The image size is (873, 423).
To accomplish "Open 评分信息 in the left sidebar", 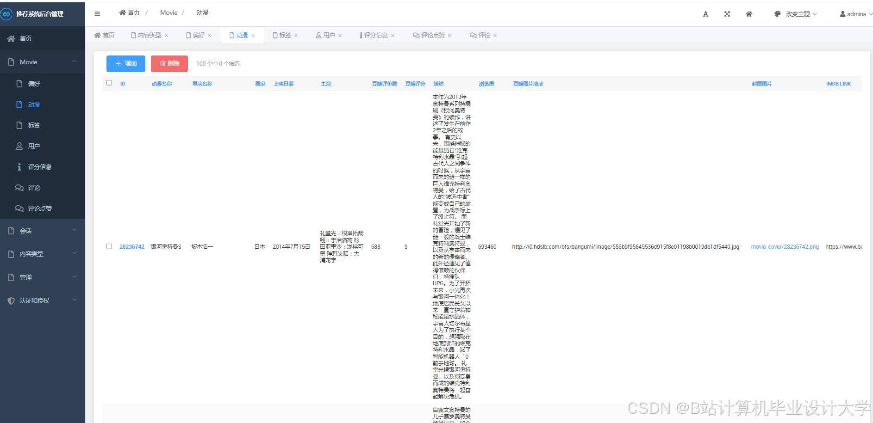I will (x=39, y=167).
